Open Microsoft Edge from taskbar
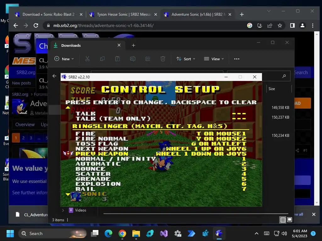Image resolution: width=322 pixels, height=241 pixels. [108, 233]
